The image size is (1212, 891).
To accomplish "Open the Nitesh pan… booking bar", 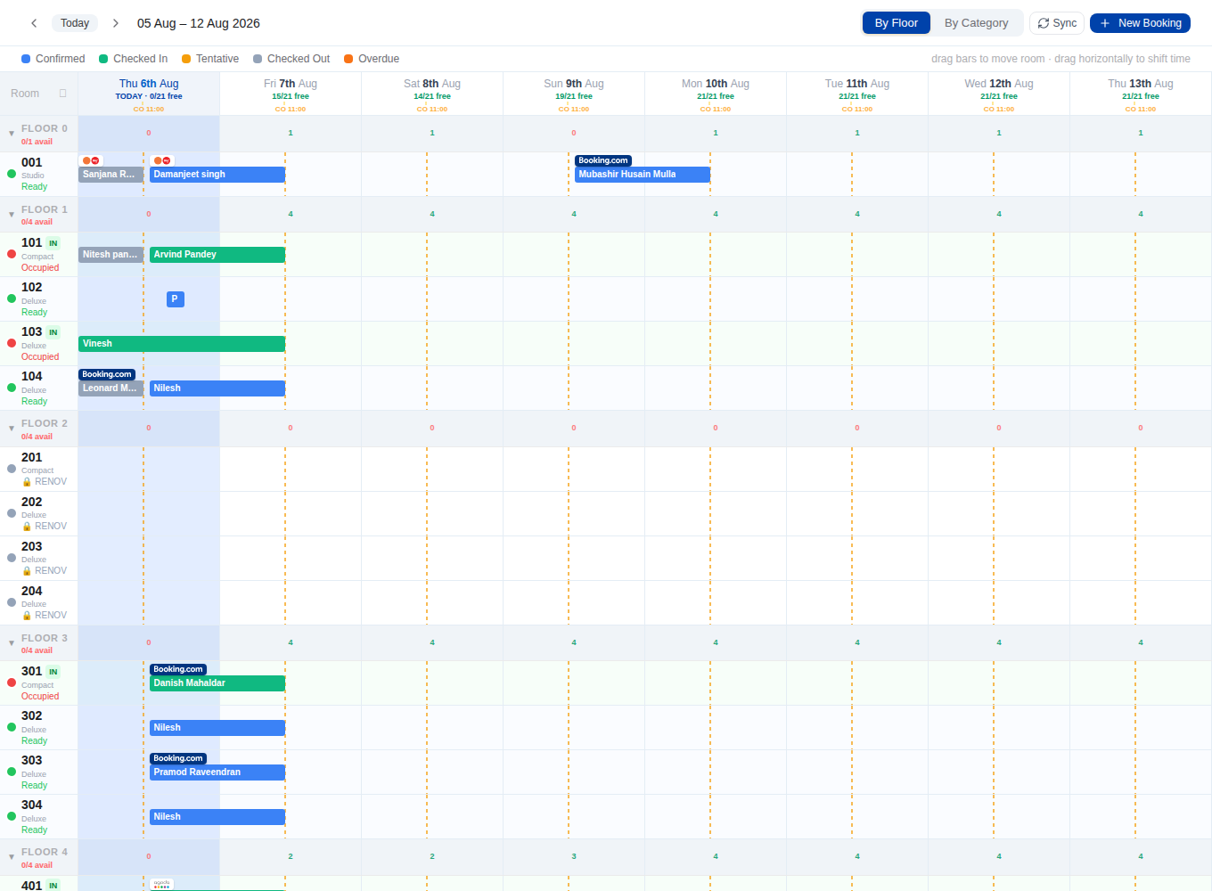I will click(x=111, y=255).
